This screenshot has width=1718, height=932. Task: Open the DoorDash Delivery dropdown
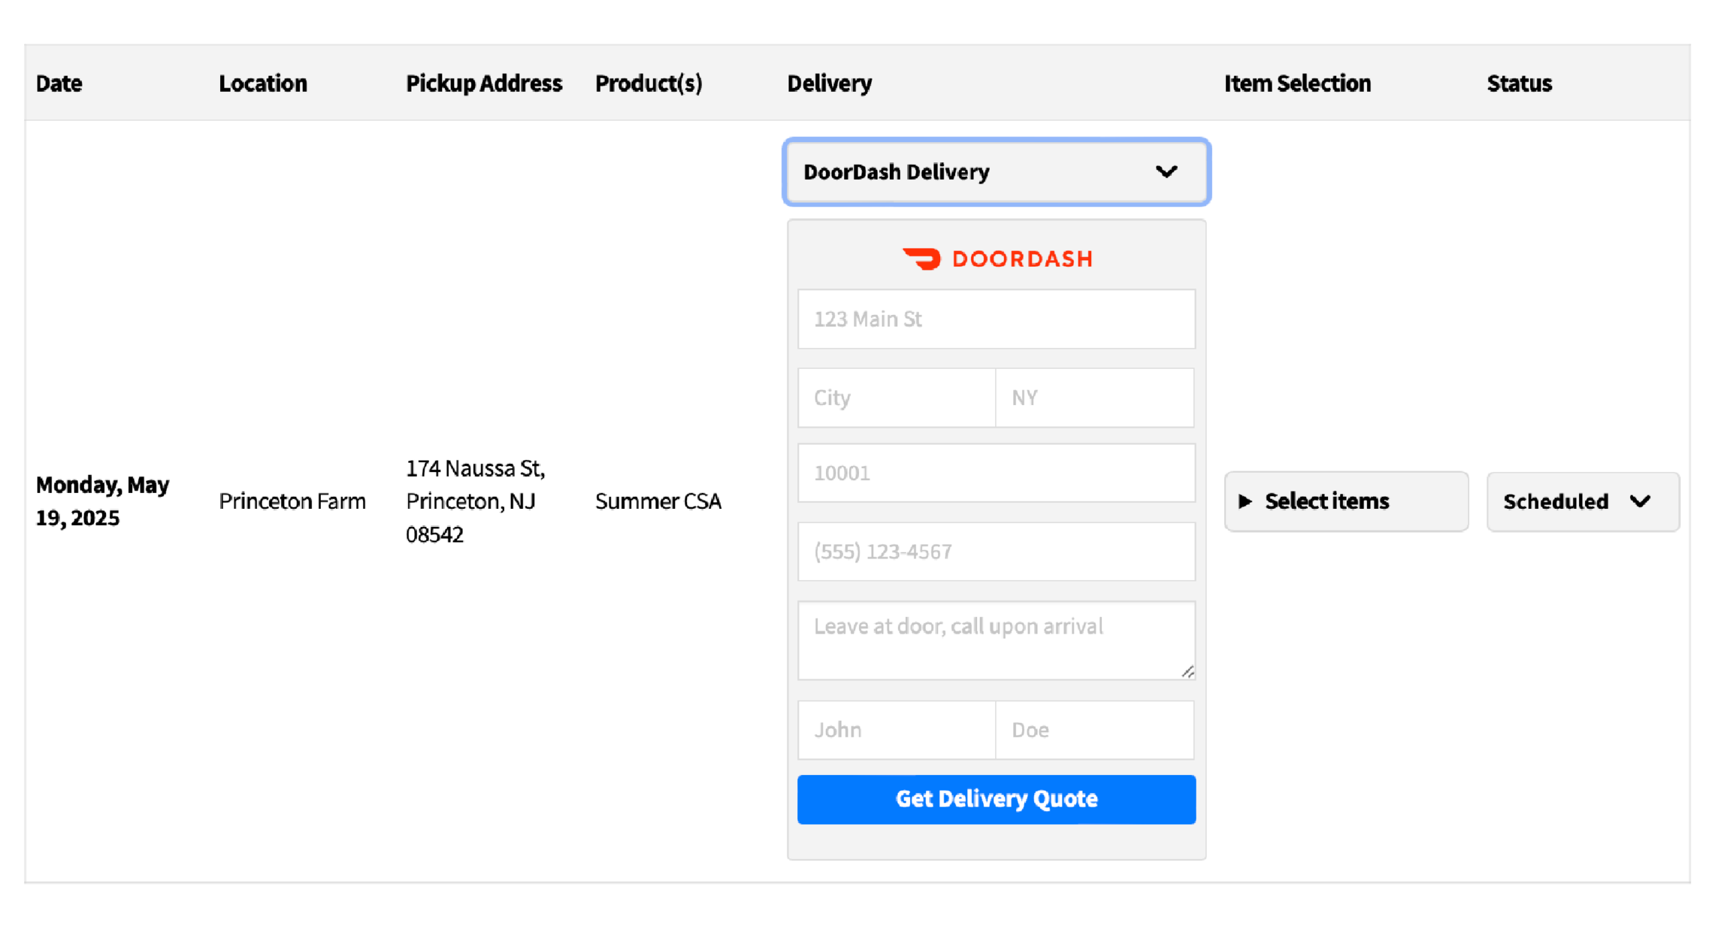tap(996, 172)
